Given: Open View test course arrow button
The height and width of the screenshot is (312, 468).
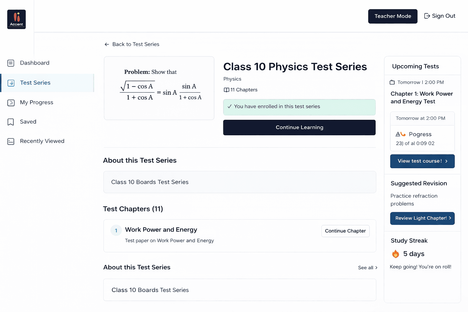Looking at the screenshot, I should [x=422, y=161].
